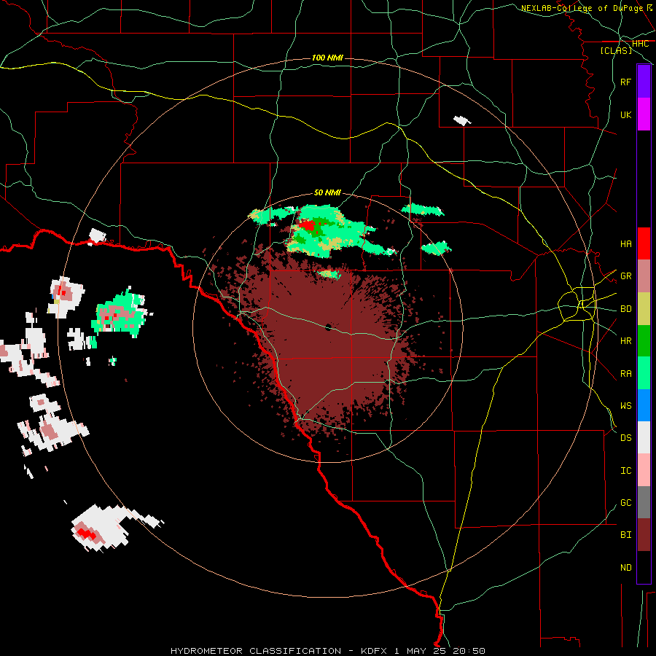Select the GR dusty pink legend swatch
Image resolution: width=656 pixels, height=656 pixels.
[644, 276]
